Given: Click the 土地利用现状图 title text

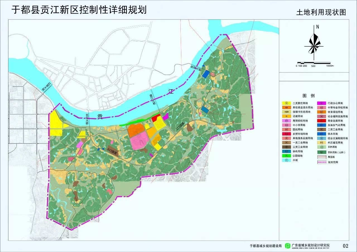Looking at the screenshot, I should (x=321, y=13).
